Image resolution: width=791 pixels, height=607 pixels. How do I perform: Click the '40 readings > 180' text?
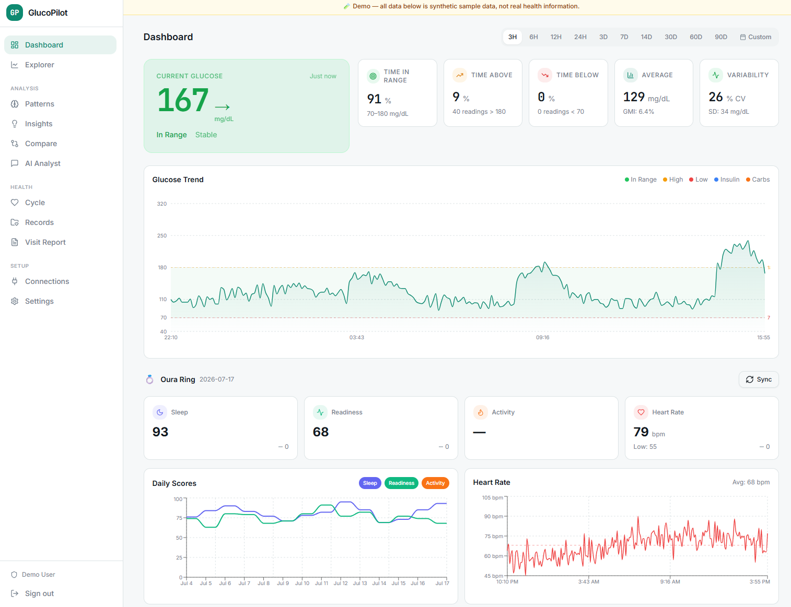click(479, 112)
